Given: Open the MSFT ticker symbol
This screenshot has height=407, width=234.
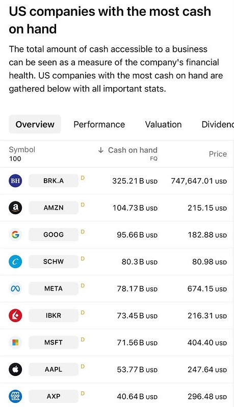Looking at the screenshot, I should [54, 342].
